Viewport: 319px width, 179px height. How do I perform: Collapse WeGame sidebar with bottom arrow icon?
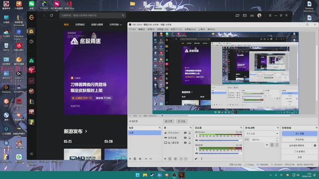[x=32, y=154]
